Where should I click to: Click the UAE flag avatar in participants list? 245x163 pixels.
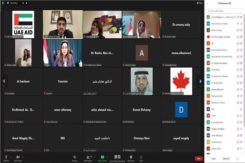pyautogui.click(x=208, y=17)
